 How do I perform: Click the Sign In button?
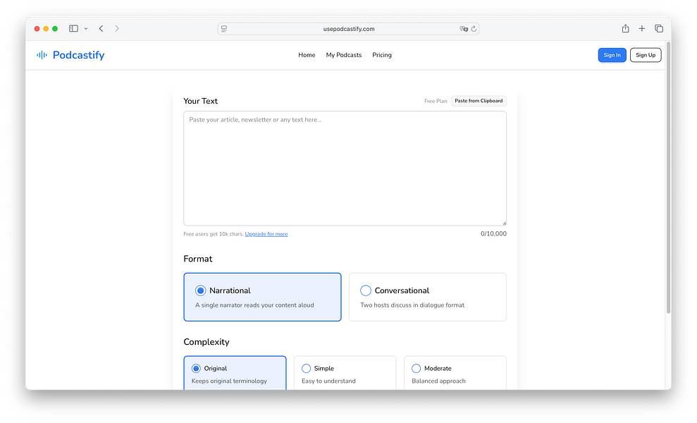612,55
